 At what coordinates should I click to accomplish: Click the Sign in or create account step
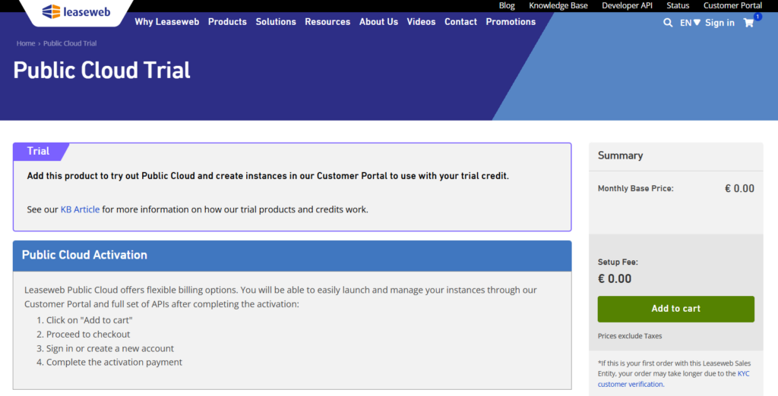110,348
